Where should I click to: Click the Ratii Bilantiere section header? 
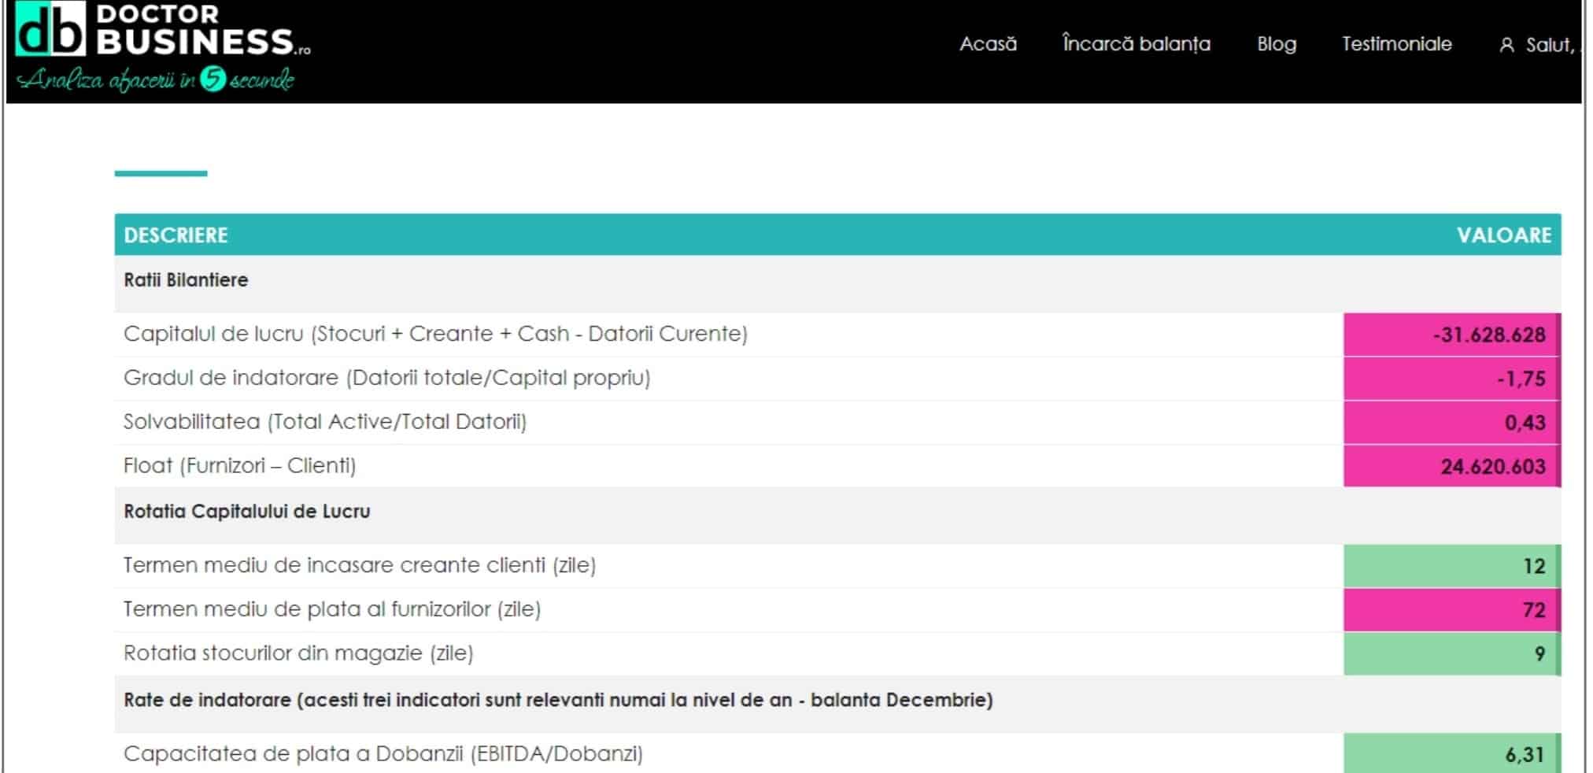pos(186,280)
